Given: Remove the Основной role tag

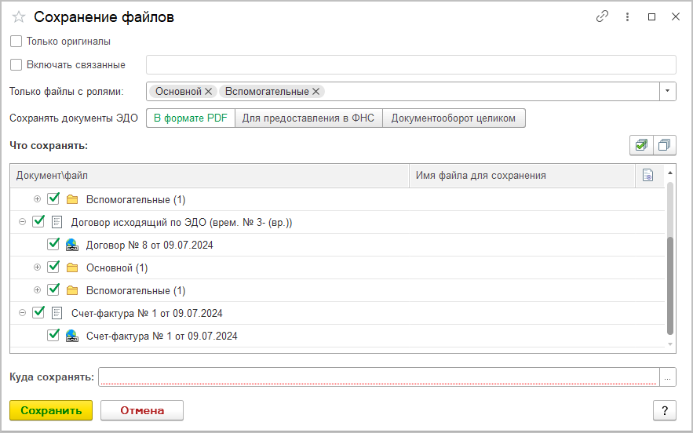Looking at the screenshot, I should (209, 92).
